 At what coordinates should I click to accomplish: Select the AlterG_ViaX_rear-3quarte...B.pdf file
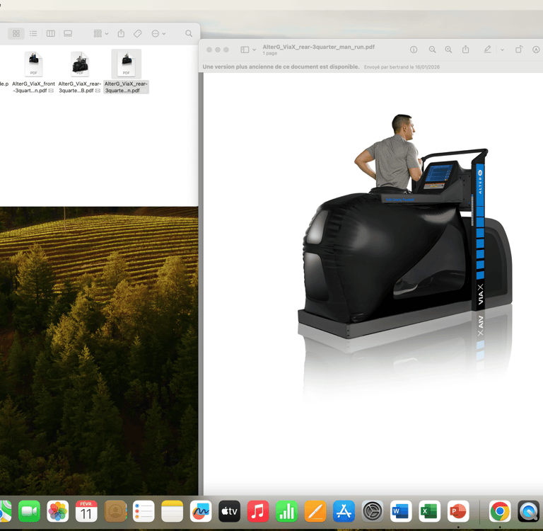pyautogui.click(x=80, y=72)
